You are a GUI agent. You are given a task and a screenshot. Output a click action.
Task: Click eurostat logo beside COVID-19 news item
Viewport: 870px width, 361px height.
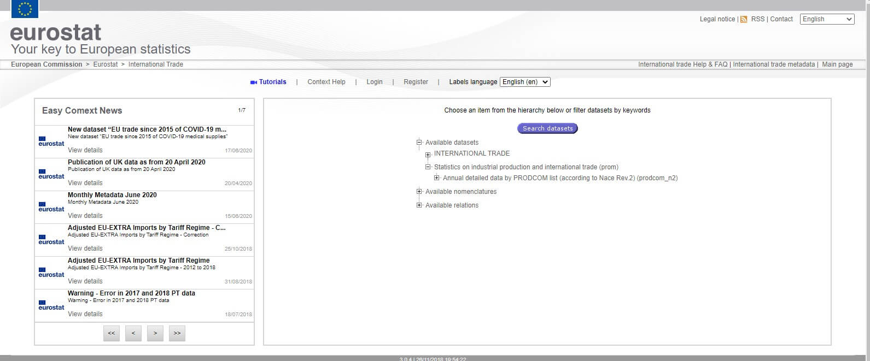[x=51, y=141]
